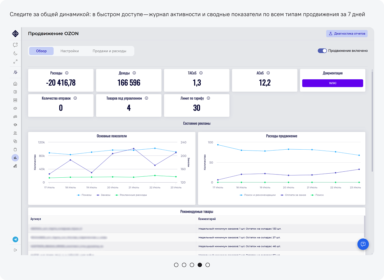
Task: Click info icon next to Расходы
Action: point(67,73)
